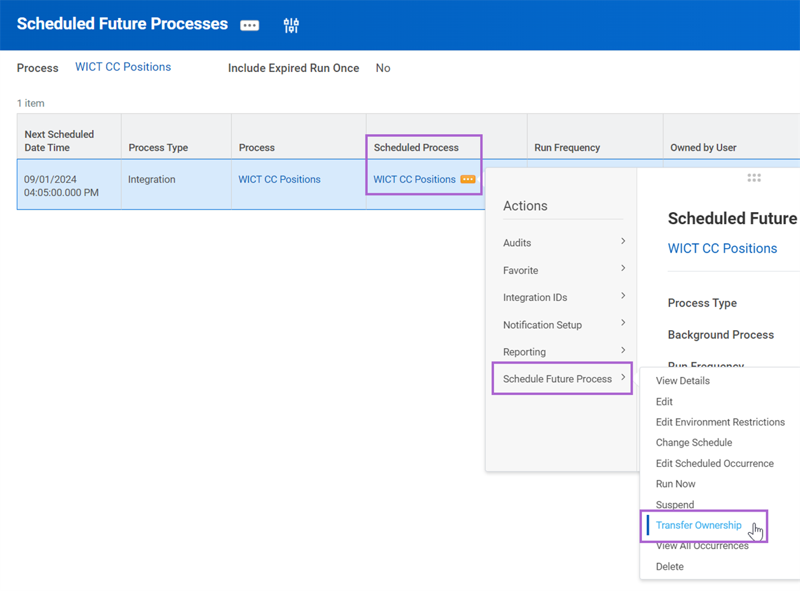
Task: Expand the Integration IDs submenu arrow
Action: (623, 295)
